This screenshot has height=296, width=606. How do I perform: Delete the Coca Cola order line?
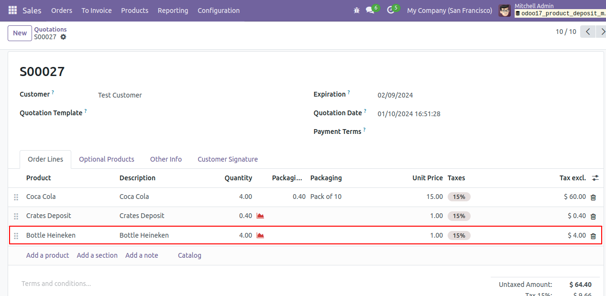coord(593,197)
